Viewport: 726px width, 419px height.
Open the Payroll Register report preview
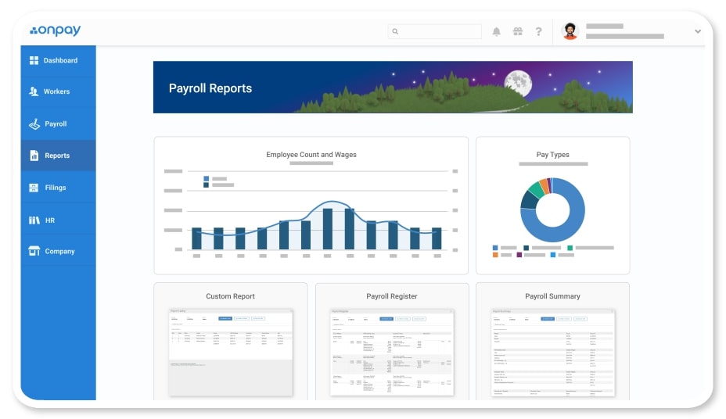(x=391, y=351)
